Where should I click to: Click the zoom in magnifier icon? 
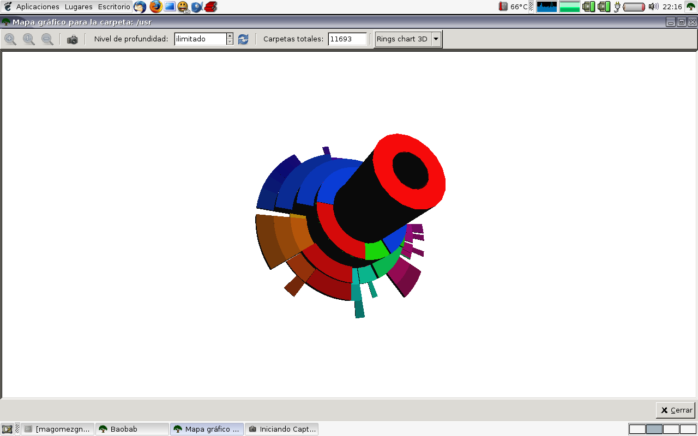tap(10, 39)
